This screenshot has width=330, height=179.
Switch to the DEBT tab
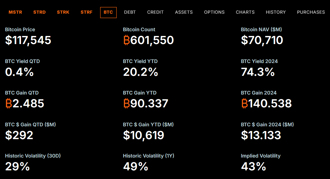pyautogui.click(x=130, y=12)
